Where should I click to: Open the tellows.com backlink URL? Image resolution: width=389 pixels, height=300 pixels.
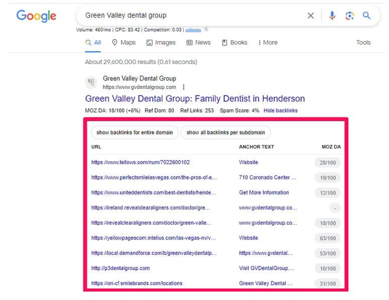coord(141,162)
